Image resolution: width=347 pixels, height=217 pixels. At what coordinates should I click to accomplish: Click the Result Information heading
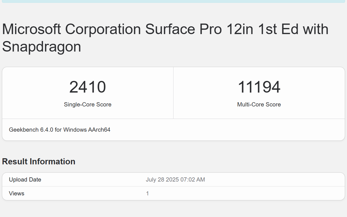39,161
